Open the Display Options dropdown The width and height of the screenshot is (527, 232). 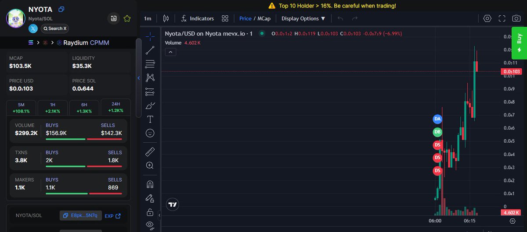point(303,18)
